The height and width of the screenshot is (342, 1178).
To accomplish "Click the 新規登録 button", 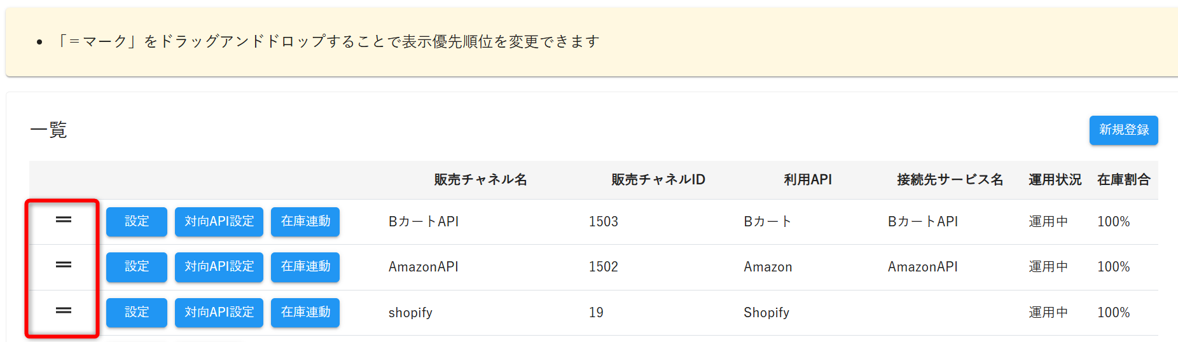I will click(x=1123, y=130).
